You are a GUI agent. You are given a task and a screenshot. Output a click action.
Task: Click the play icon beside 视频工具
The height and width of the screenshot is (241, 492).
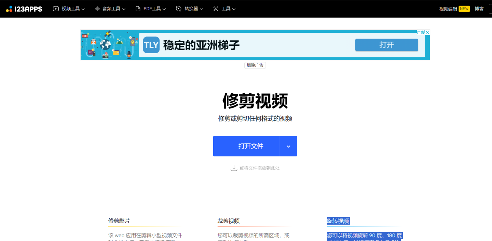(x=55, y=9)
